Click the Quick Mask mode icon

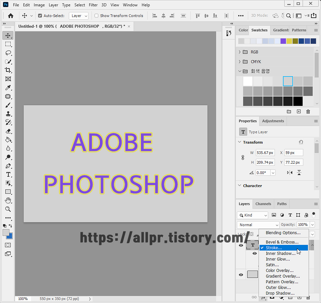8,245
